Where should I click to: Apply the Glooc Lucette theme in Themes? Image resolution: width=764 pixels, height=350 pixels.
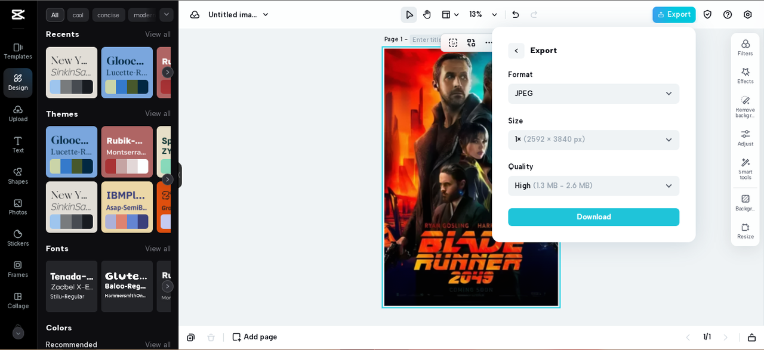[x=72, y=151]
